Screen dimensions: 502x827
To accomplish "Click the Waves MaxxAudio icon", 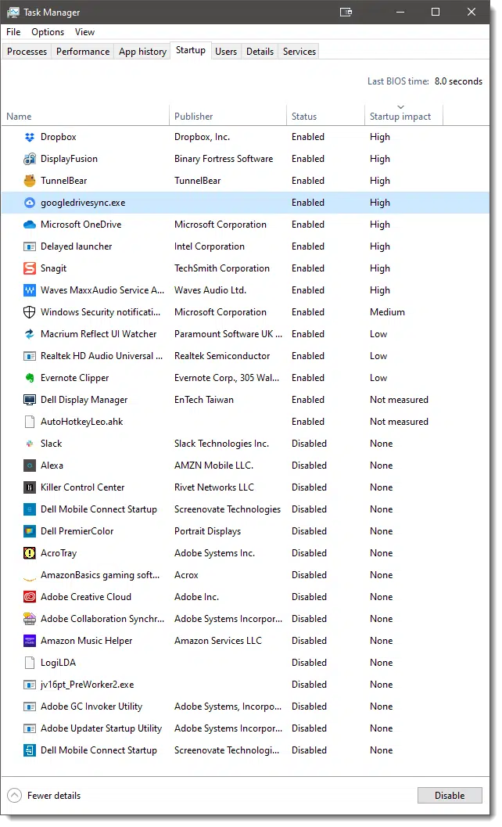I will (30, 290).
